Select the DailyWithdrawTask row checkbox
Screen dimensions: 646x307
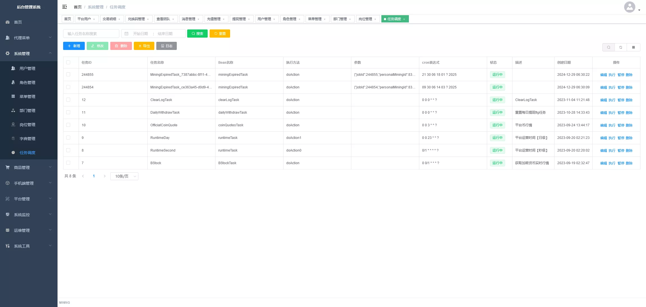tap(68, 112)
